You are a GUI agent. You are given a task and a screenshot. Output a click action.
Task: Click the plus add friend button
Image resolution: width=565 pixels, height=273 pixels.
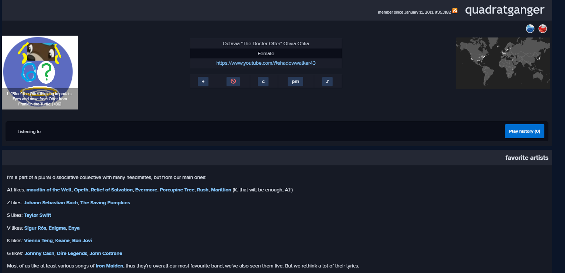pos(203,82)
